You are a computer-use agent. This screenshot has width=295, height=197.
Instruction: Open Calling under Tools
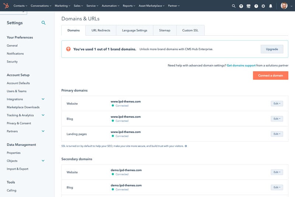click(11, 190)
